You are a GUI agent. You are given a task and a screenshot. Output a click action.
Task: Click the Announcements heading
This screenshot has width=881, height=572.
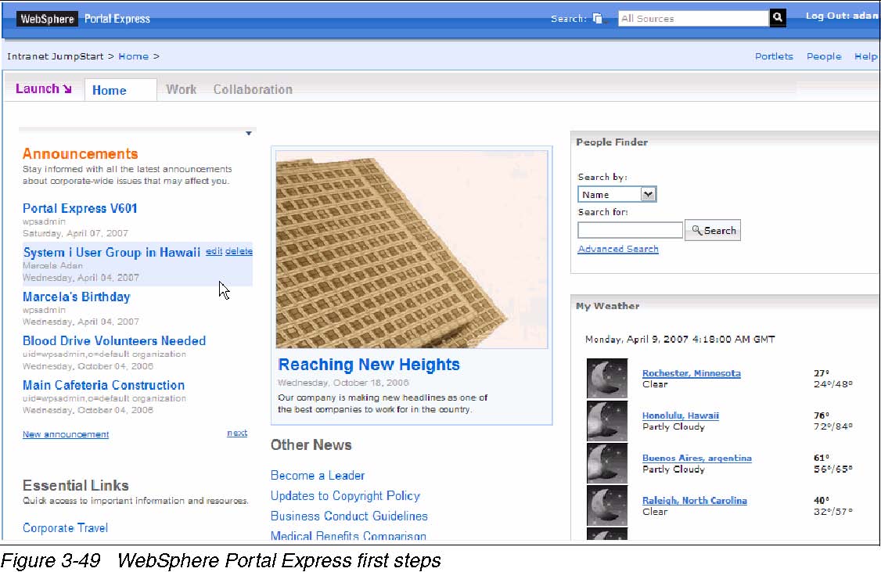pyautogui.click(x=81, y=154)
